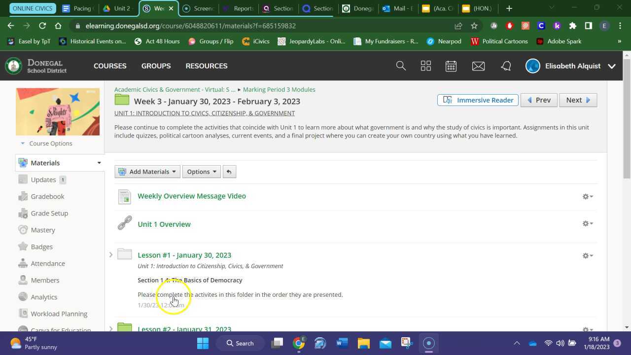Open the Options dropdown
631x355 pixels.
tap(201, 172)
